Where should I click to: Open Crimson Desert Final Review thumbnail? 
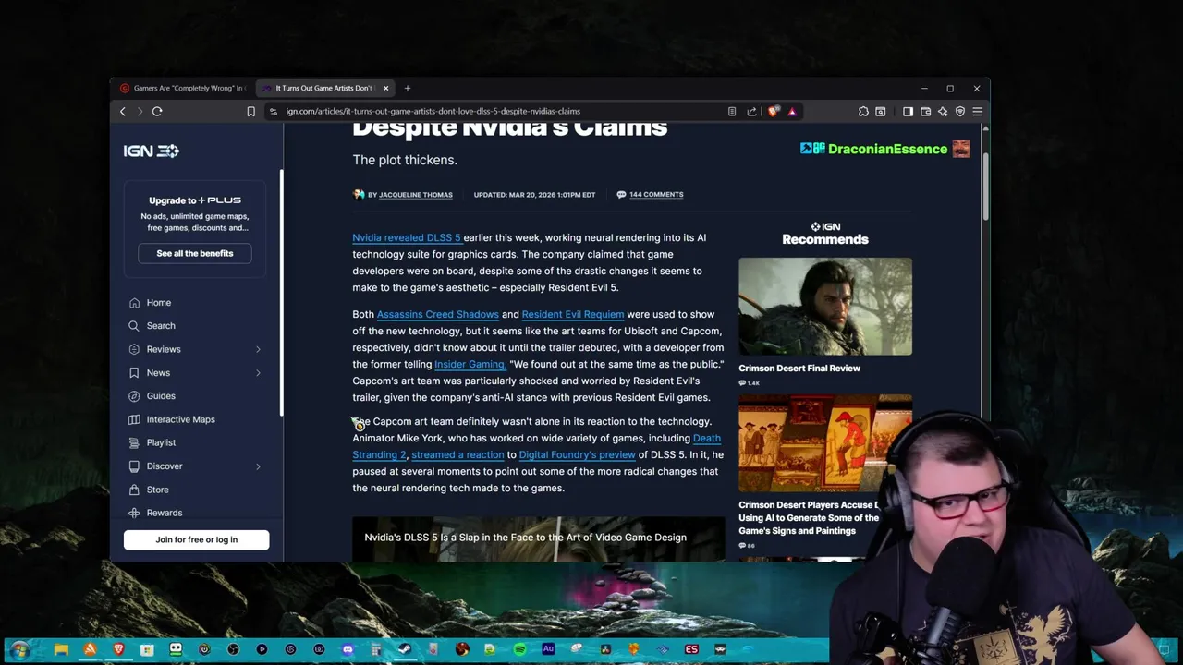tap(825, 307)
